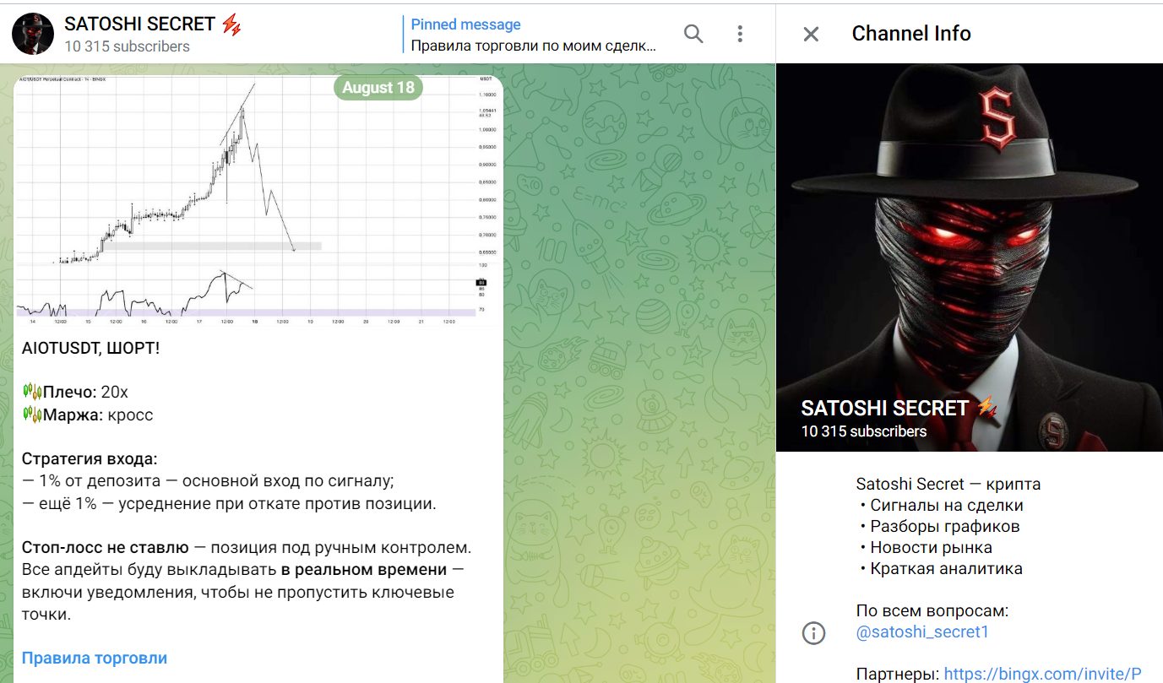Open the @satoshi_secret1 contact link

click(x=922, y=632)
